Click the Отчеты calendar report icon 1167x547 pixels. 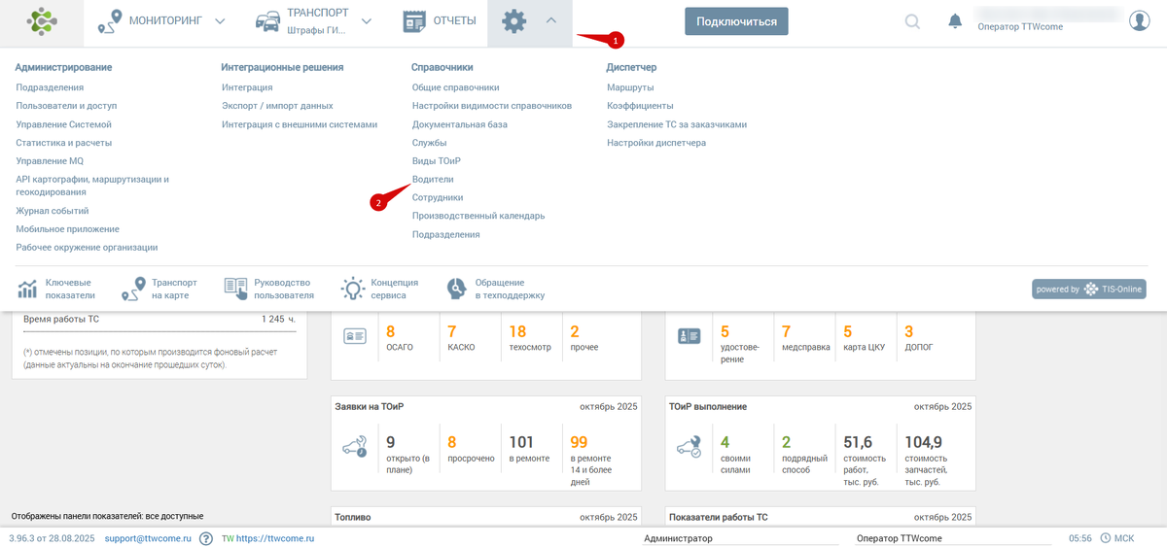coord(415,21)
